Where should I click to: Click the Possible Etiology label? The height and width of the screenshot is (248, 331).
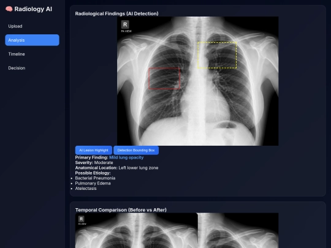(x=93, y=173)
